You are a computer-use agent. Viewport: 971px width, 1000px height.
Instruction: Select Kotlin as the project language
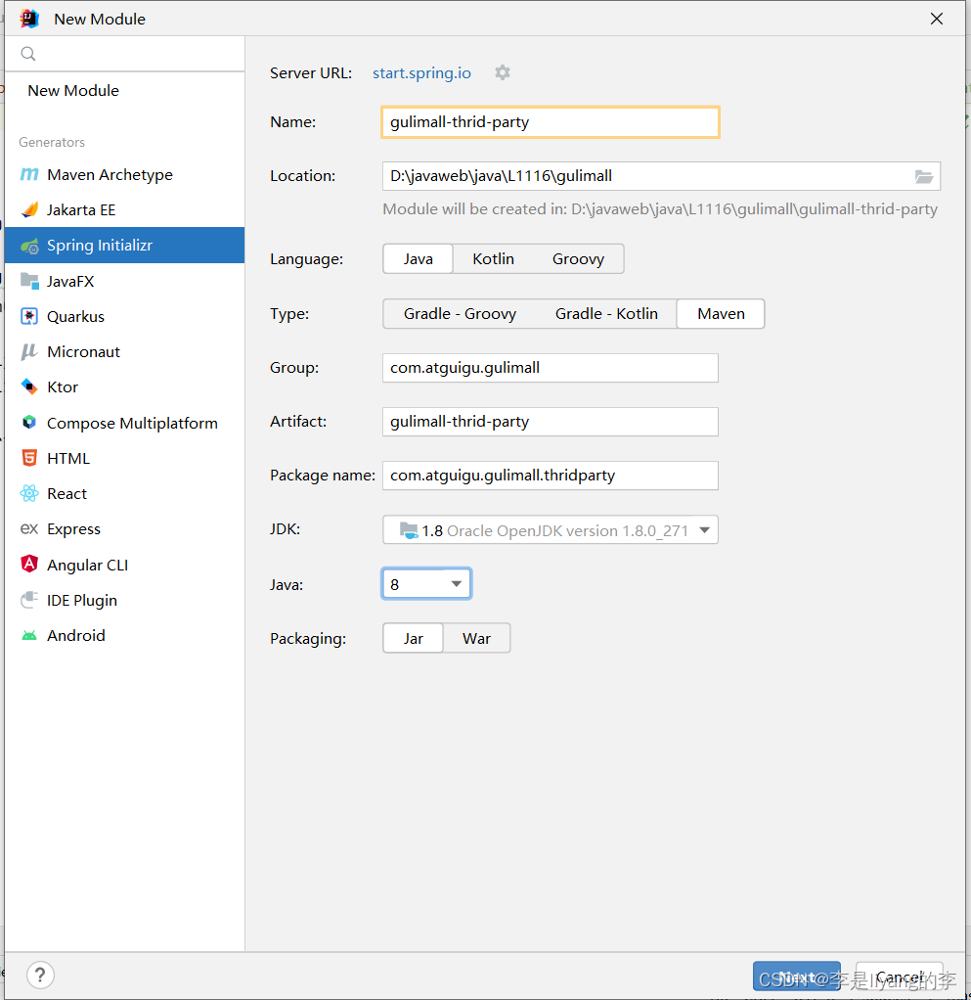(x=493, y=258)
